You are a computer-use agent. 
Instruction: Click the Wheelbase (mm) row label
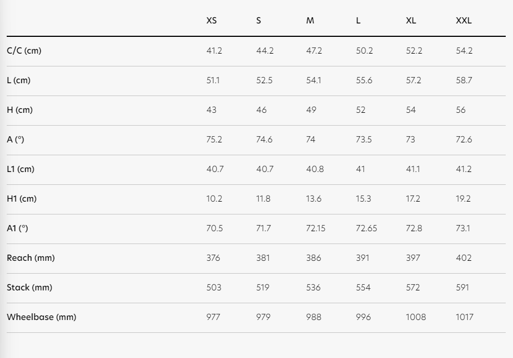click(41, 317)
